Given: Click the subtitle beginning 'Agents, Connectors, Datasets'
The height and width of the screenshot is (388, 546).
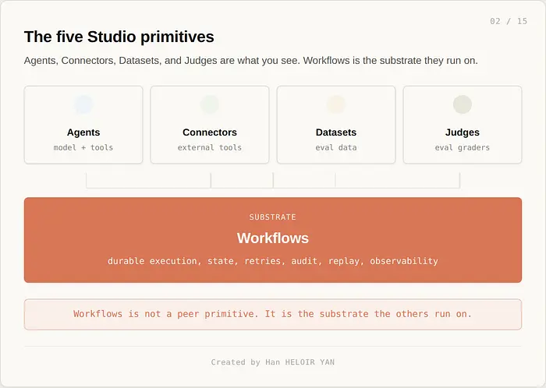Looking at the screenshot, I should pos(250,61).
